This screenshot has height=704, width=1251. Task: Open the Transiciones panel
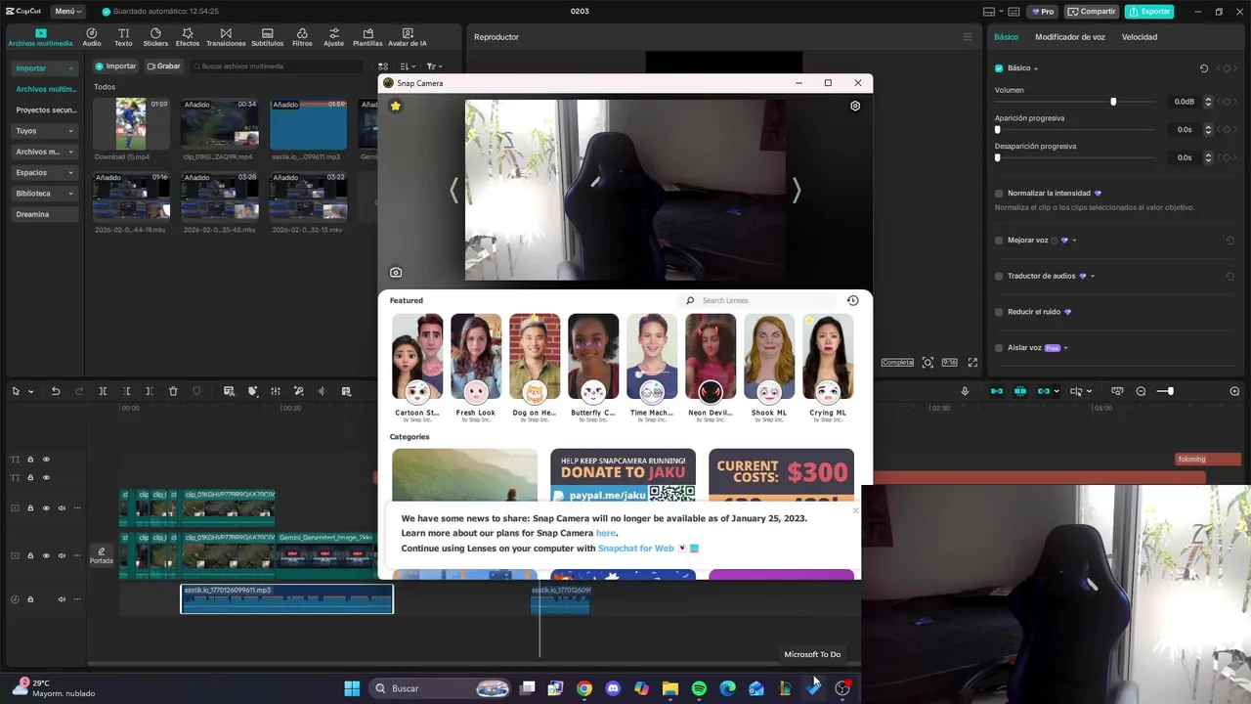tap(226, 37)
